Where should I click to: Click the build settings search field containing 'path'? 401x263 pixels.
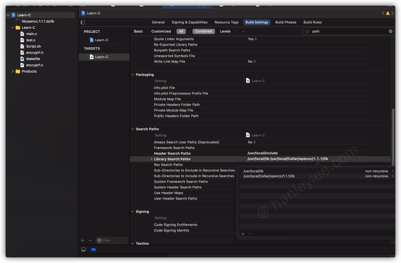tap(348, 31)
